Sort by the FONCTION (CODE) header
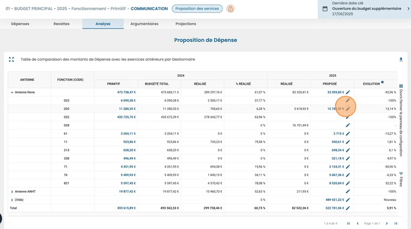 [71, 80]
